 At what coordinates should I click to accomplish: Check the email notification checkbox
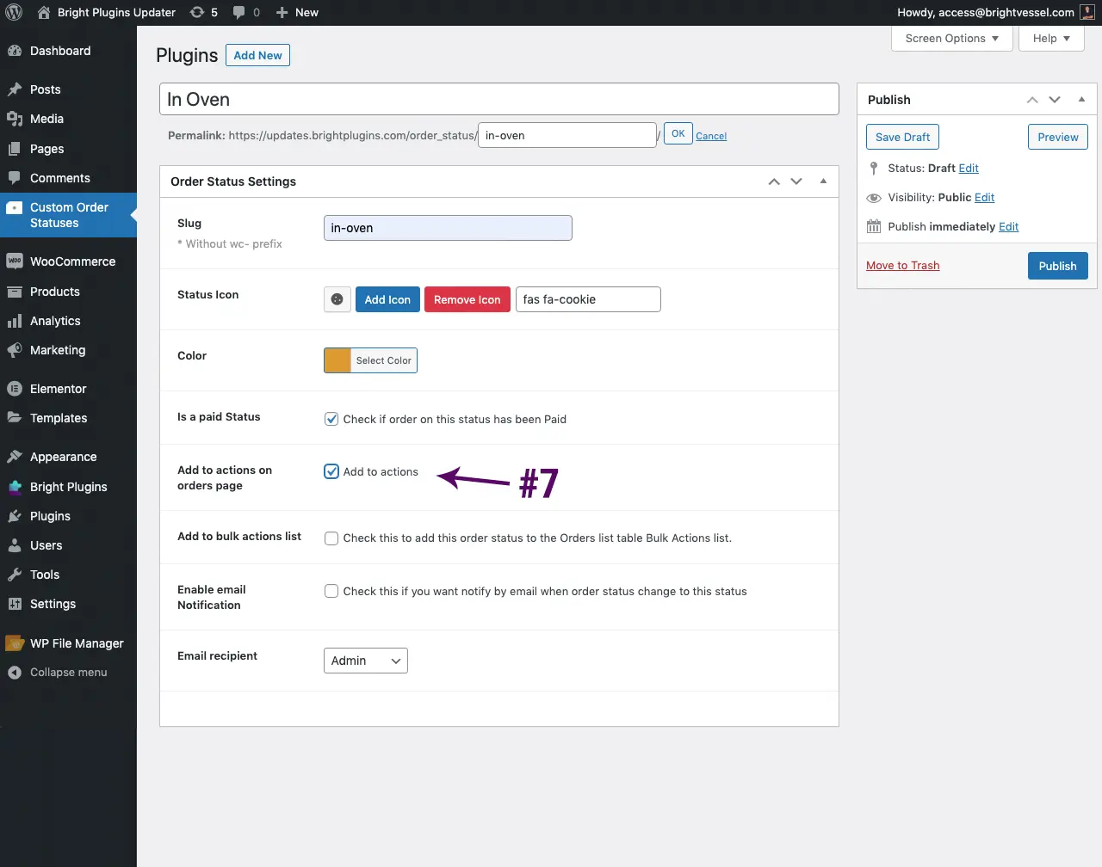331,591
